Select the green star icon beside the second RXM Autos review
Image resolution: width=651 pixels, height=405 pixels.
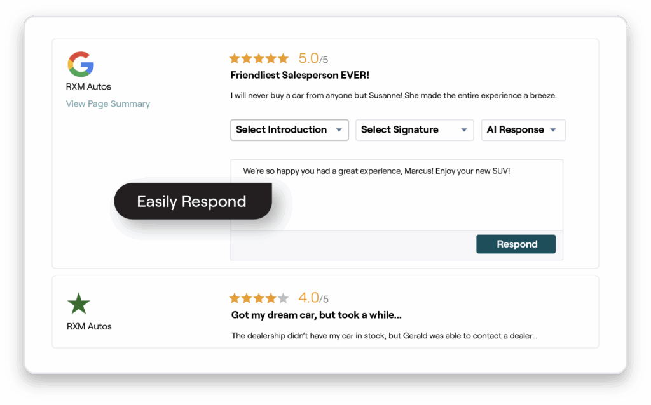click(78, 303)
